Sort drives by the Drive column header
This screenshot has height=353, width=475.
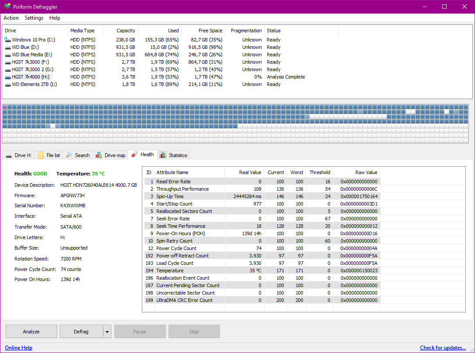click(x=35, y=31)
